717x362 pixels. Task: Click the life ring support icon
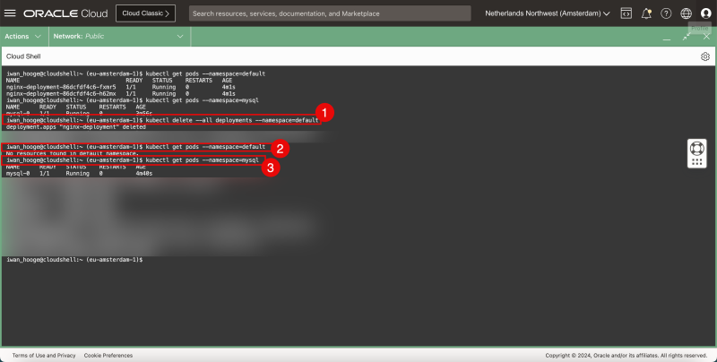point(698,147)
